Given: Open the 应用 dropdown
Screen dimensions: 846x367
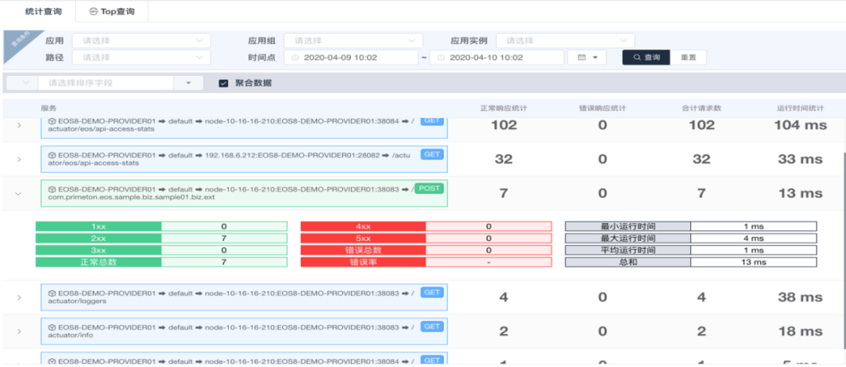Looking at the screenshot, I should (x=141, y=41).
